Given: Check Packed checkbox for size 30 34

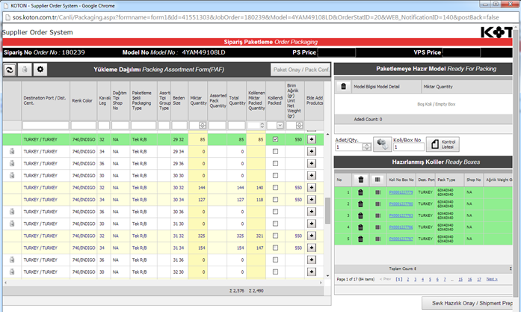Looking at the screenshot, I should 275,200.
